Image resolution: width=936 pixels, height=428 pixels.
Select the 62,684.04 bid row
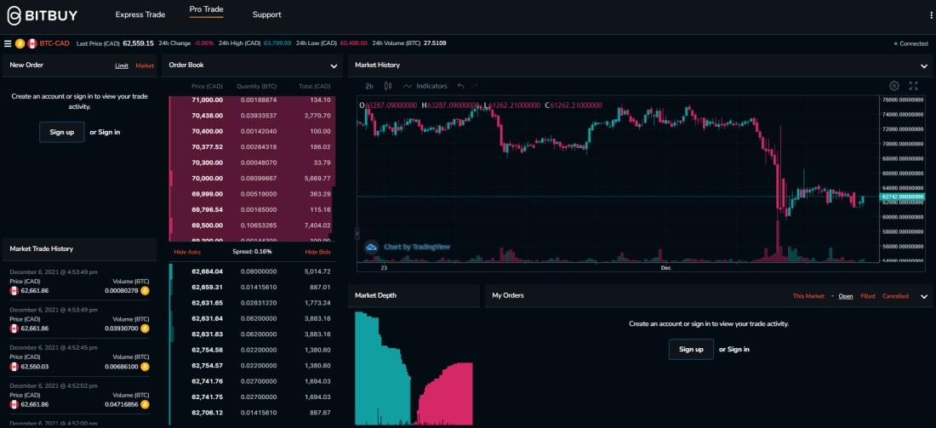pyautogui.click(x=252, y=271)
